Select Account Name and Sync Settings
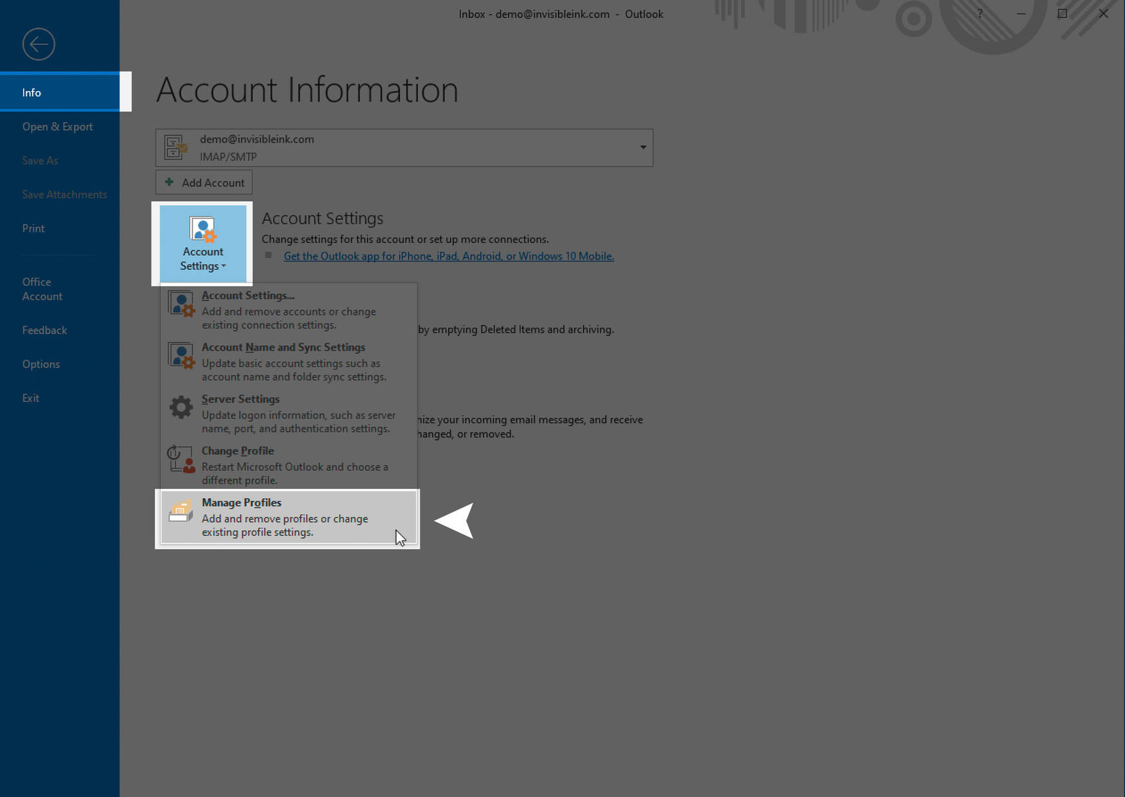1125x797 pixels. [x=289, y=361]
